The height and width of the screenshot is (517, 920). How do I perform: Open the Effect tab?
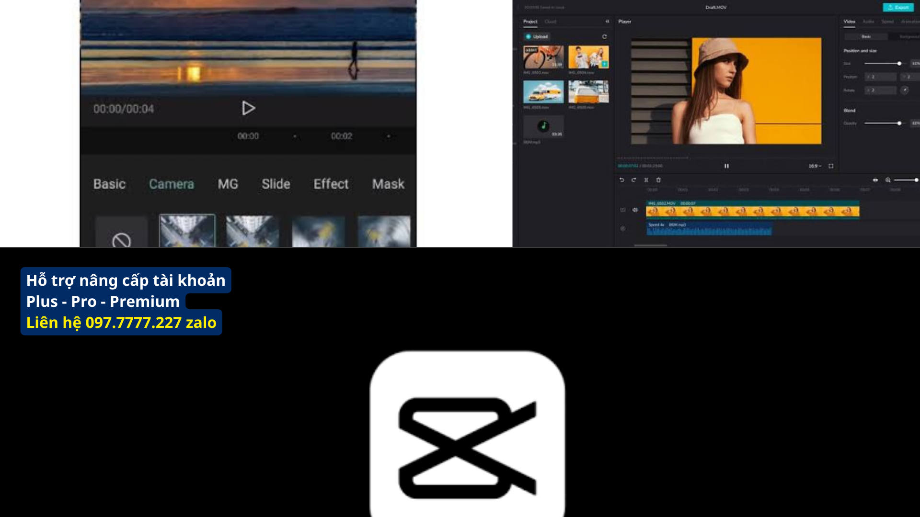coord(331,184)
